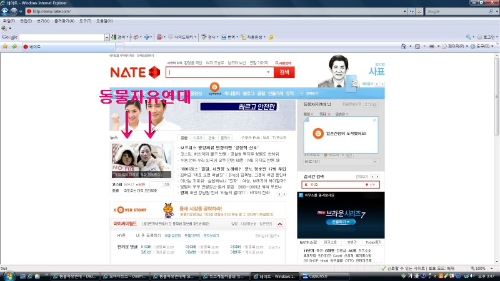This screenshot has height=281, width=500.
Task: Click the Google toolbar 사이드위키 button
Action: pyautogui.click(x=182, y=37)
